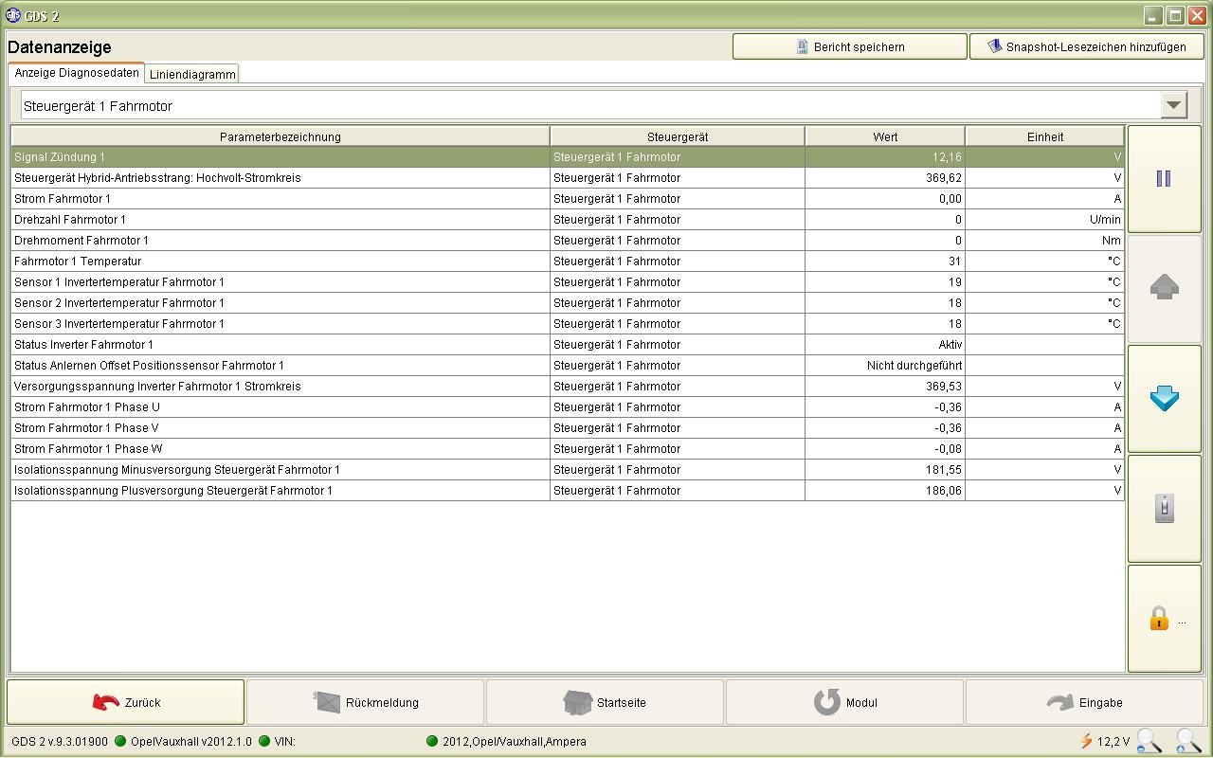The image size is (1213, 758).
Task: Pause the live data stream
Action: click(1164, 179)
